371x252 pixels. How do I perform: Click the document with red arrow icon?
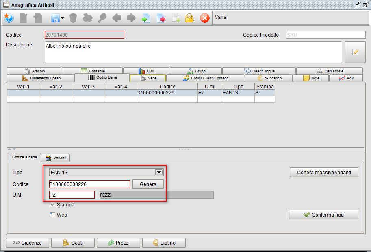[161, 18]
